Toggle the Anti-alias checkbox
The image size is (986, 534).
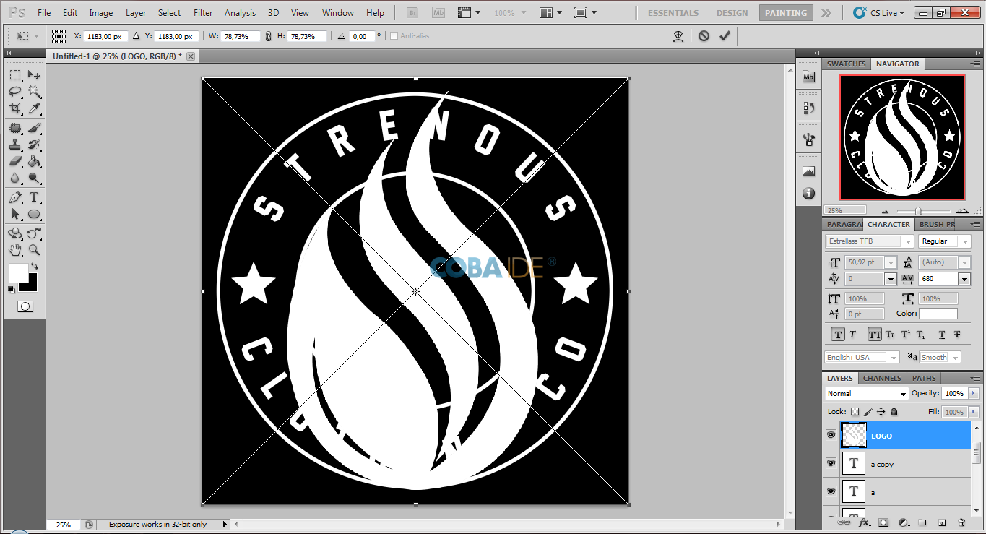[394, 35]
